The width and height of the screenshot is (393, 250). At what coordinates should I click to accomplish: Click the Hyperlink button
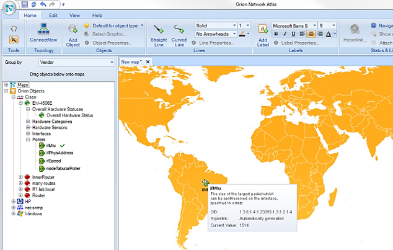[355, 33]
